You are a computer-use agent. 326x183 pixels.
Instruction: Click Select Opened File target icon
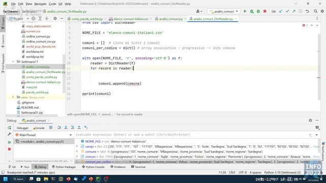tap(33, 19)
